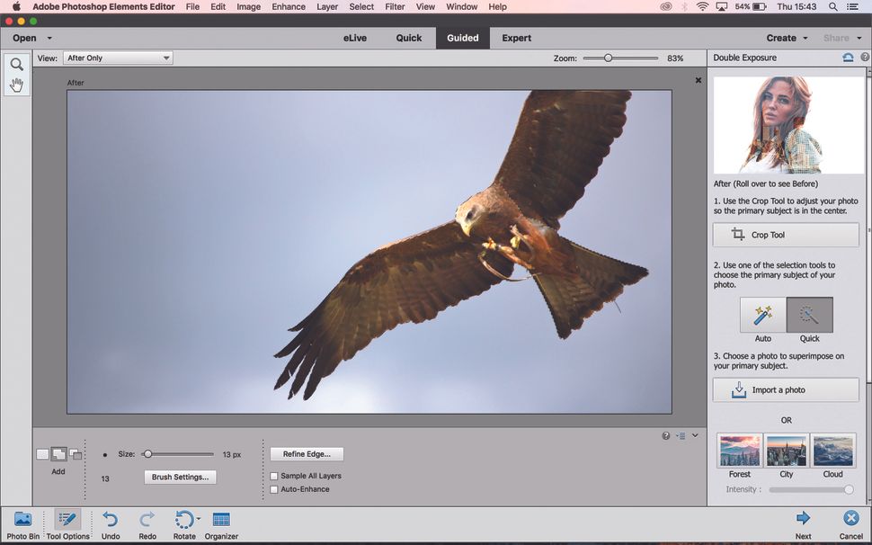Click the Refine Edge button
Screen dimensions: 872x545
306,454
